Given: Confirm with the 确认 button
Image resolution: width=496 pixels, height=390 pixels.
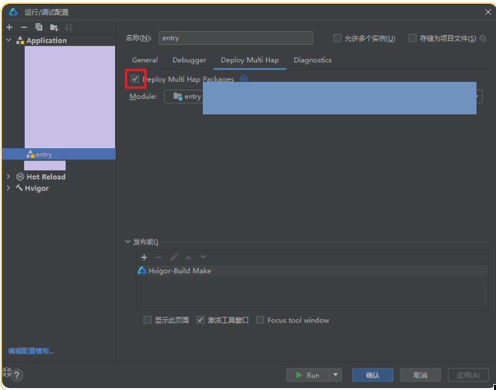Looking at the screenshot, I should 372,375.
